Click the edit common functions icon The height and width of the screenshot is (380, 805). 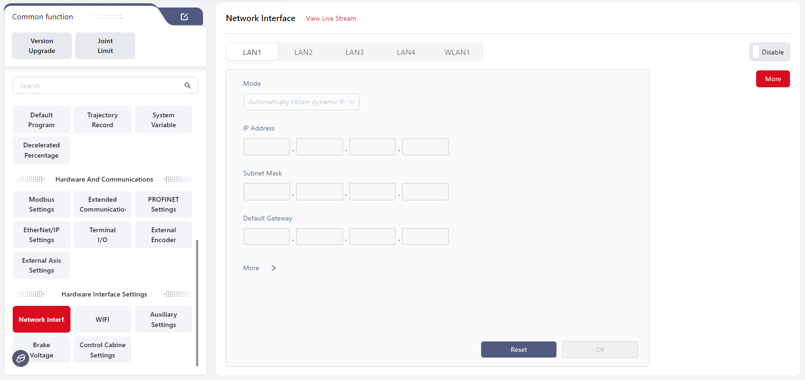point(184,17)
